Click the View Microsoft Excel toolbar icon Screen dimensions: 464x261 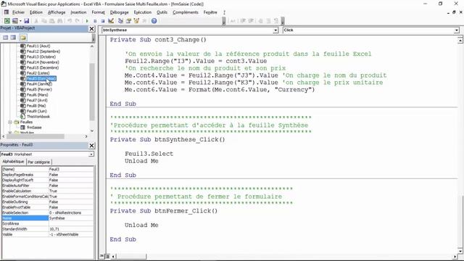point(7,21)
